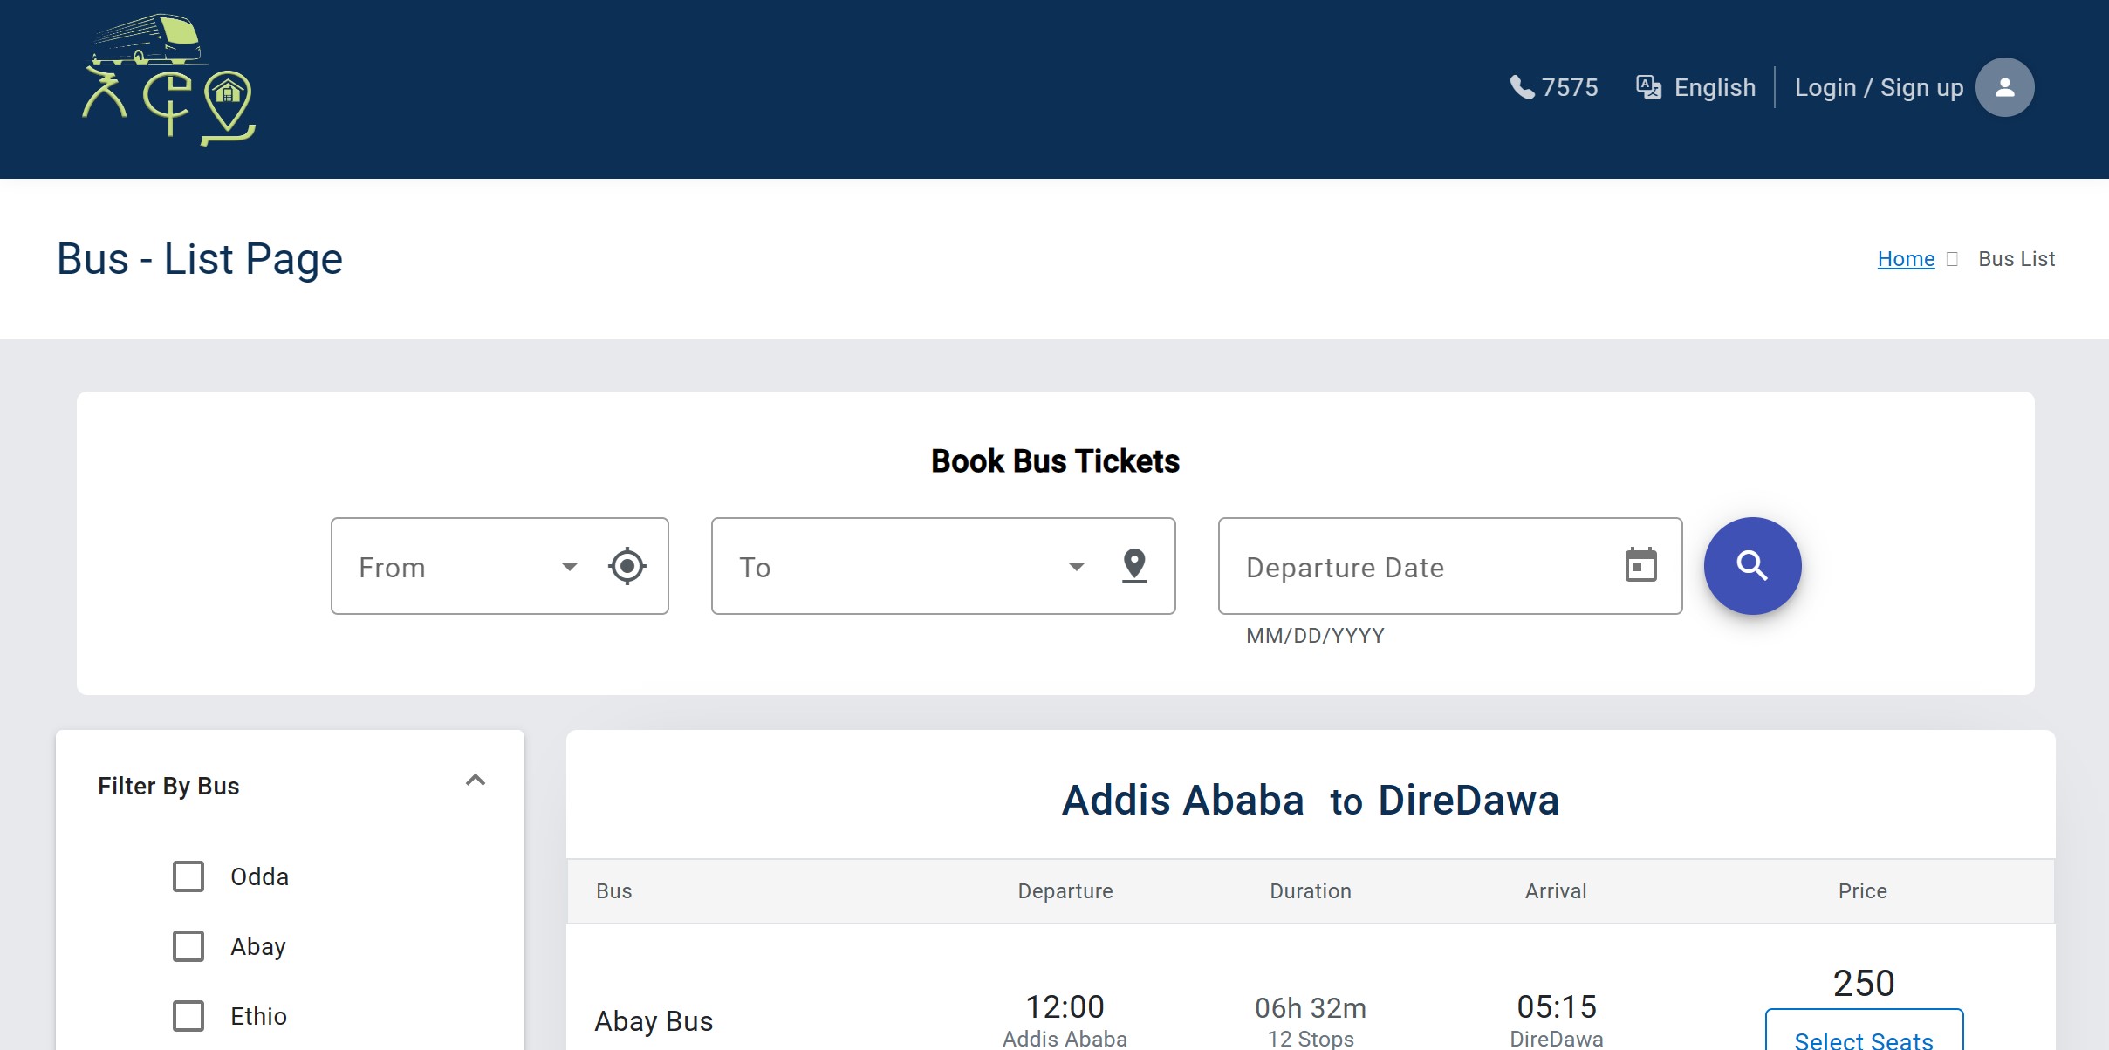The image size is (2109, 1050).
Task: Click the Price column header
Action: click(1862, 891)
